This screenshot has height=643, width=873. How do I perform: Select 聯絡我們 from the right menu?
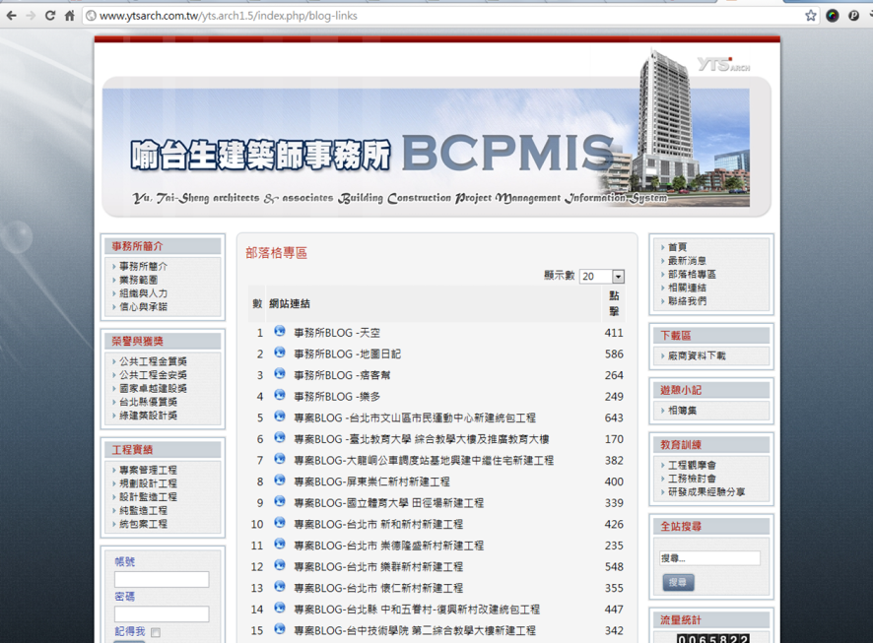(x=687, y=301)
